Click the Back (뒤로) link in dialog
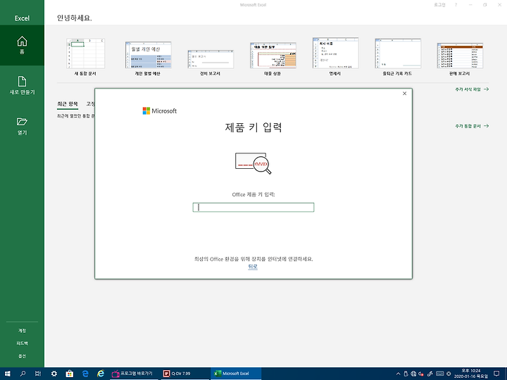The height and width of the screenshot is (380, 507). (253, 267)
